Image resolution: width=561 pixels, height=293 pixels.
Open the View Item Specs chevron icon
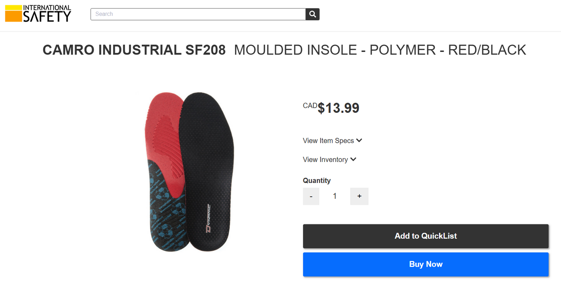pyautogui.click(x=359, y=140)
